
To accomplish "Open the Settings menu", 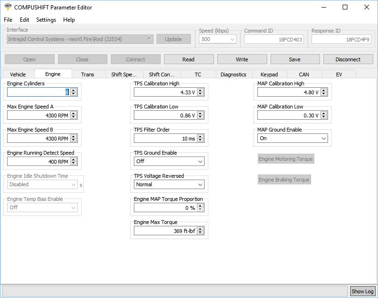I will pos(46,20).
